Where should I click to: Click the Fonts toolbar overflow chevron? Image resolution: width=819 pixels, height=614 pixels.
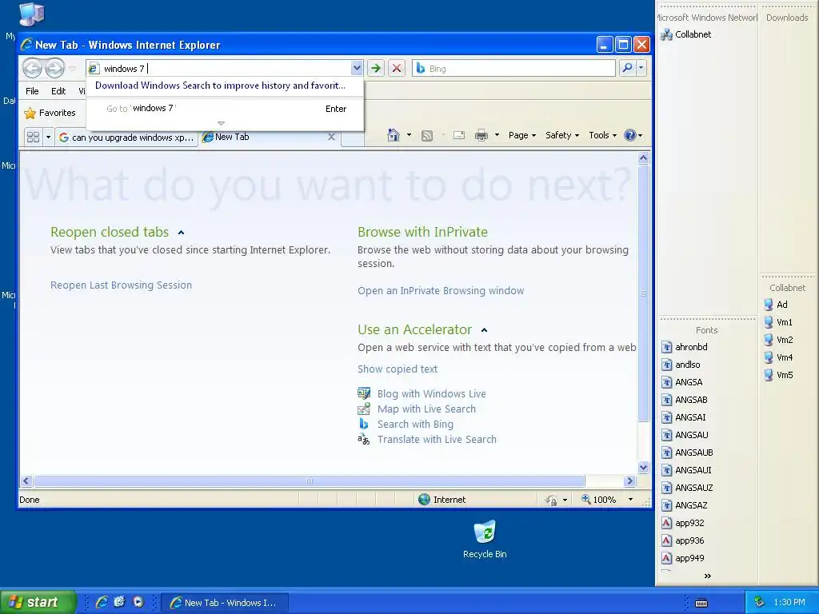pyautogui.click(x=707, y=576)
